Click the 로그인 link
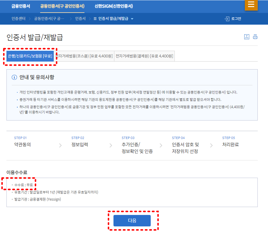The width and height of the screenshot is (268, 239). point(236,19)
